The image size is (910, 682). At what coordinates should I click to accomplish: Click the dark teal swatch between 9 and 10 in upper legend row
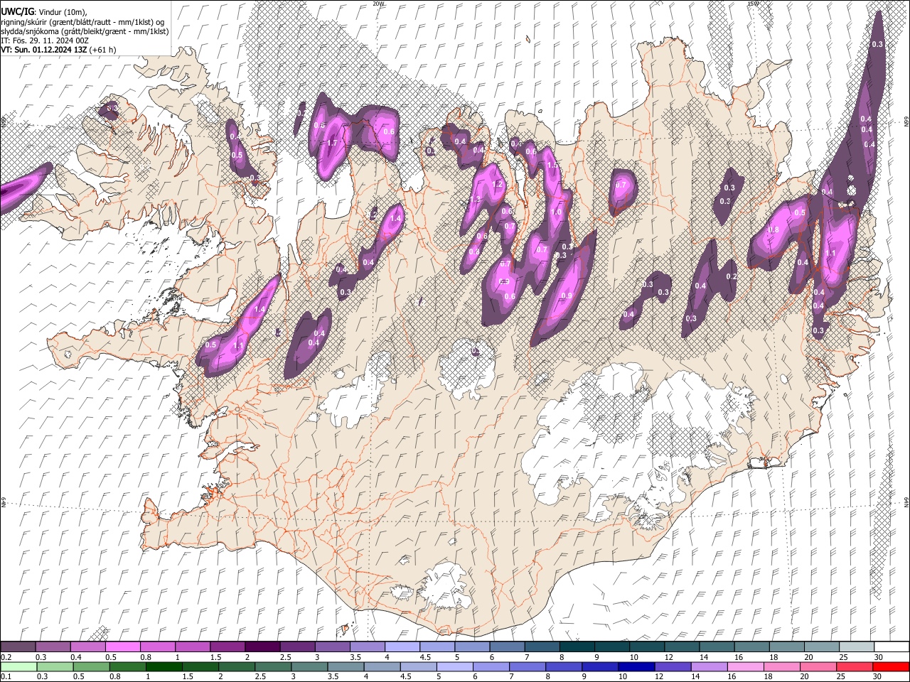[x=611, y=647]
